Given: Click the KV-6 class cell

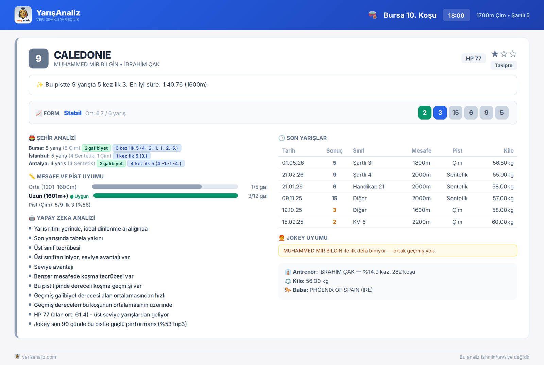Looking at the screenshot, I should click(359, 222).
